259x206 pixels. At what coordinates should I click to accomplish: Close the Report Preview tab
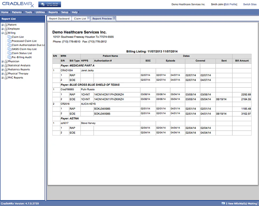pyautogui.click(x=114, y=18)
